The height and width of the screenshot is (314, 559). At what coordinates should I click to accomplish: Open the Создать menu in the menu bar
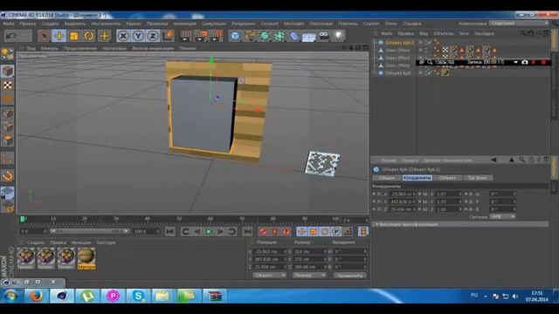(50, 24)
